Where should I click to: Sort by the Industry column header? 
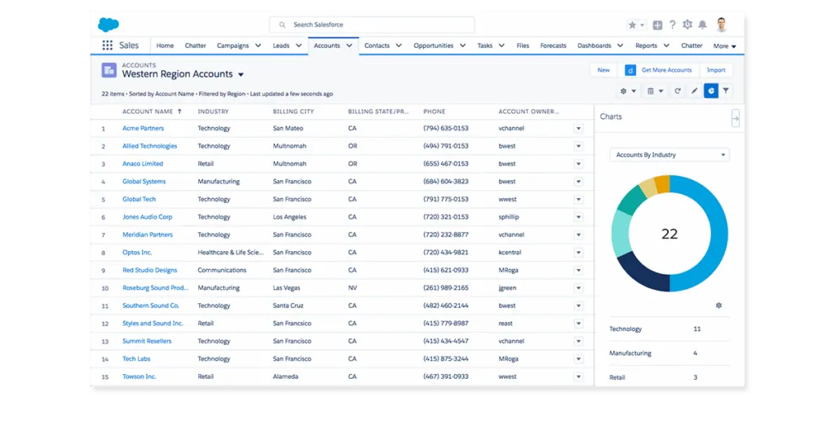pyautogui.click(x=213, y=111)
